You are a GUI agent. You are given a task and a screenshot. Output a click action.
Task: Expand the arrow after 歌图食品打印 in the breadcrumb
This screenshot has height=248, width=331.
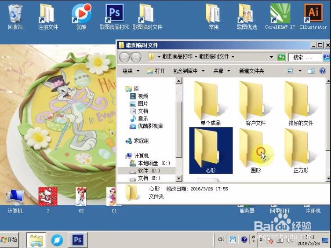196,57
